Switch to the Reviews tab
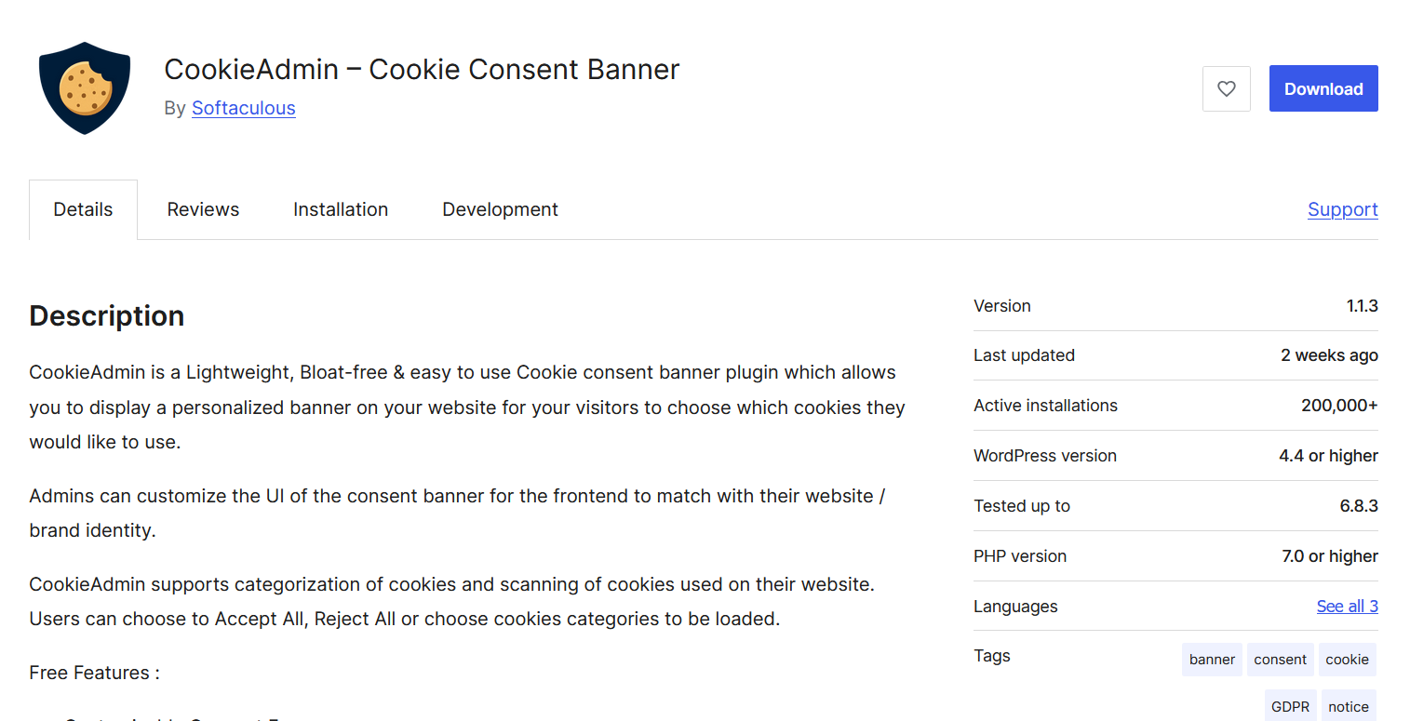Screen dimensions: 1410x721 [x=203, y=208]
